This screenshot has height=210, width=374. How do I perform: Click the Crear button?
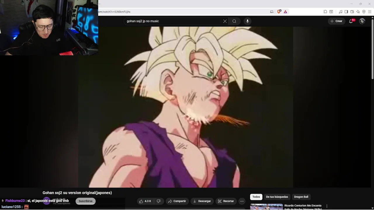coord(336,21)
